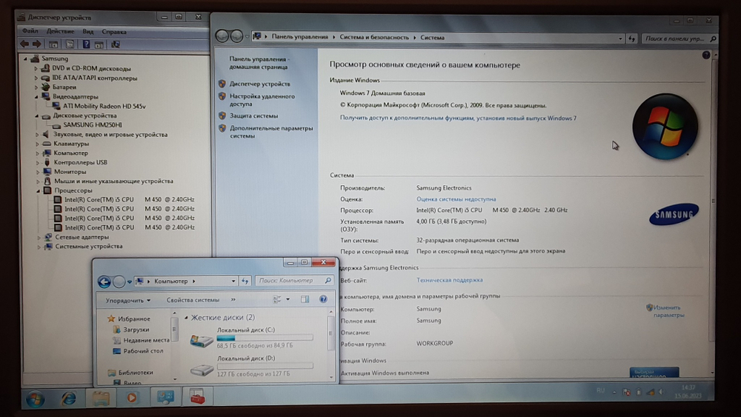This screenshot has width=741, height=417.
Task: Open the Вид menu in Device Manager
Action: click(x=88, y=32)
